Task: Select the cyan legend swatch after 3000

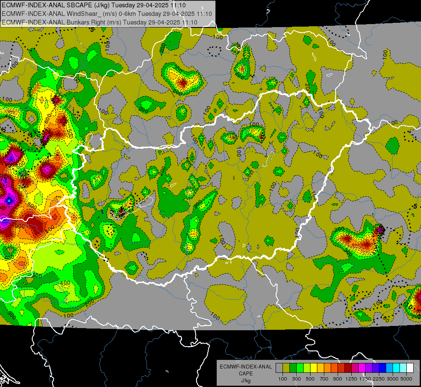Action: click(396, 368)
